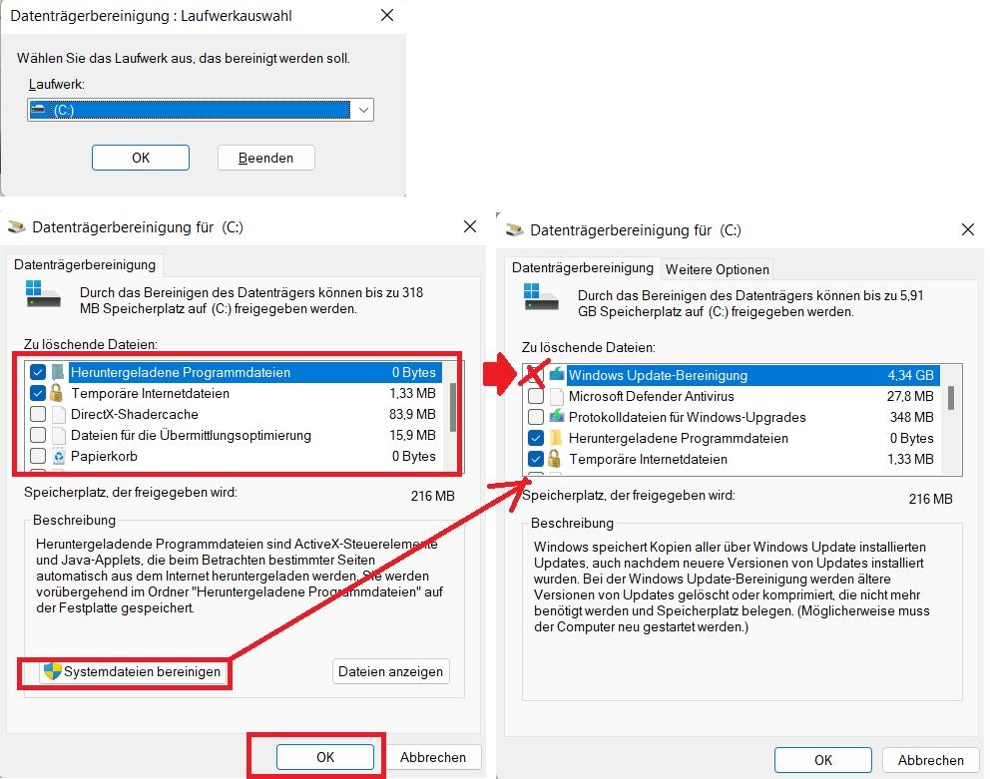
Task: Close the right Datenträgerbereinigung für (C:) window
Action: [x=968, y=229]
